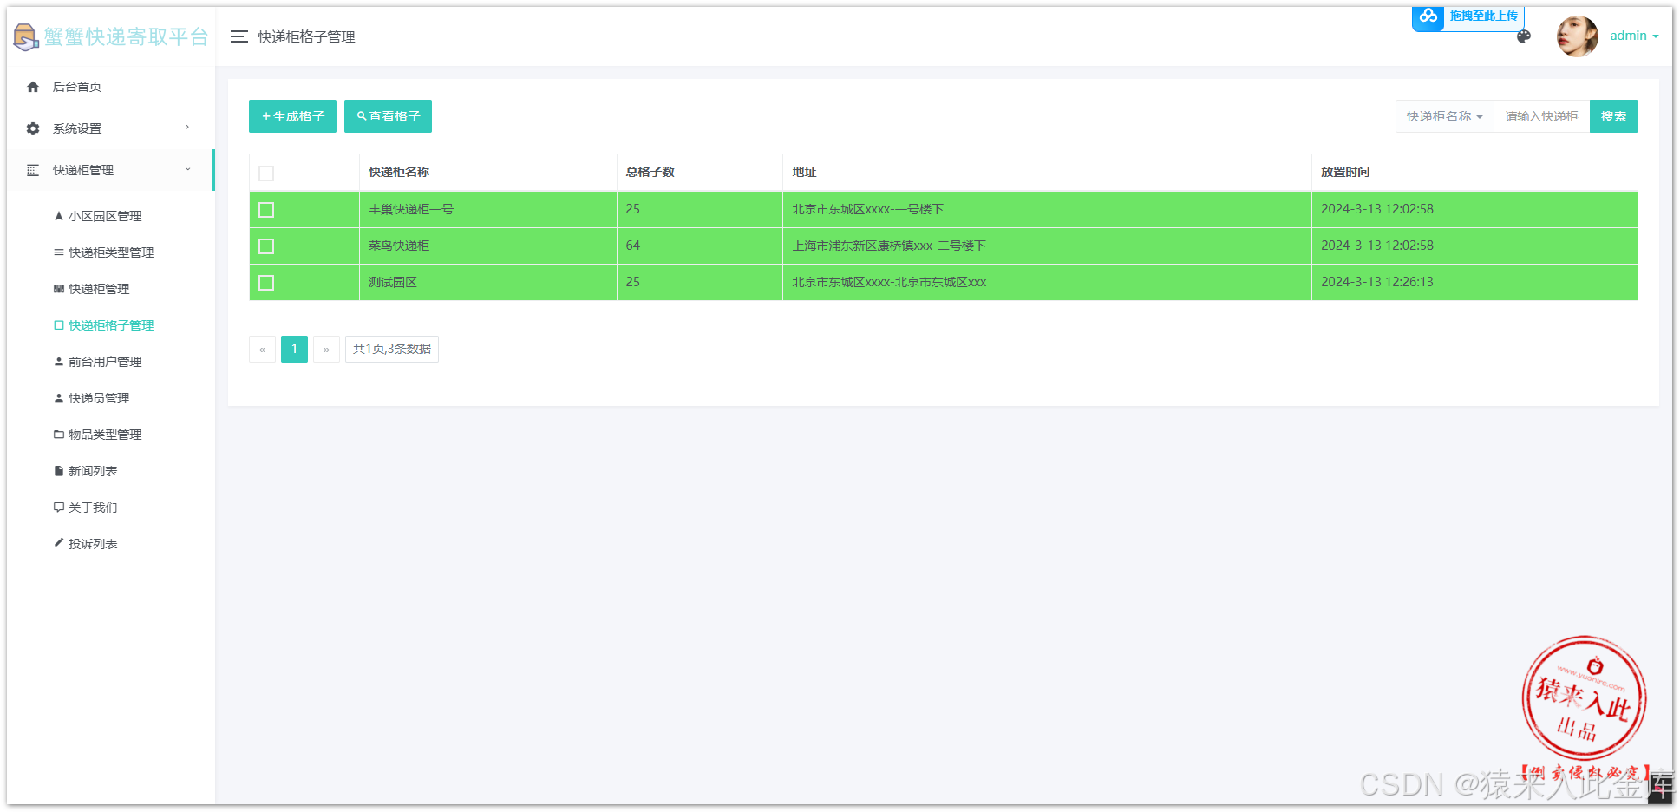
Task: Open 新闻列表 menu item
Action: (93, 471)
